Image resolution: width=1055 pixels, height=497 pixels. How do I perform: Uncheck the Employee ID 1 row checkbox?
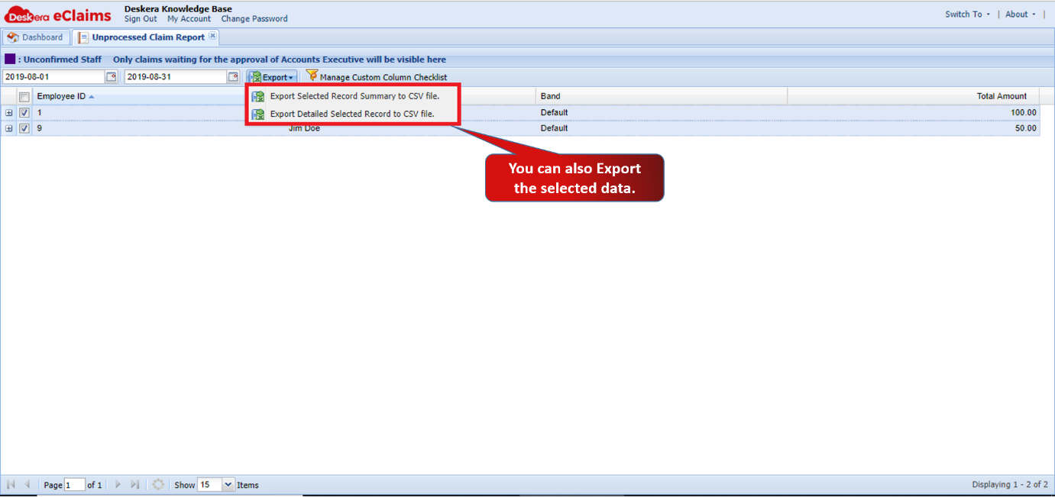pos(24,112)
